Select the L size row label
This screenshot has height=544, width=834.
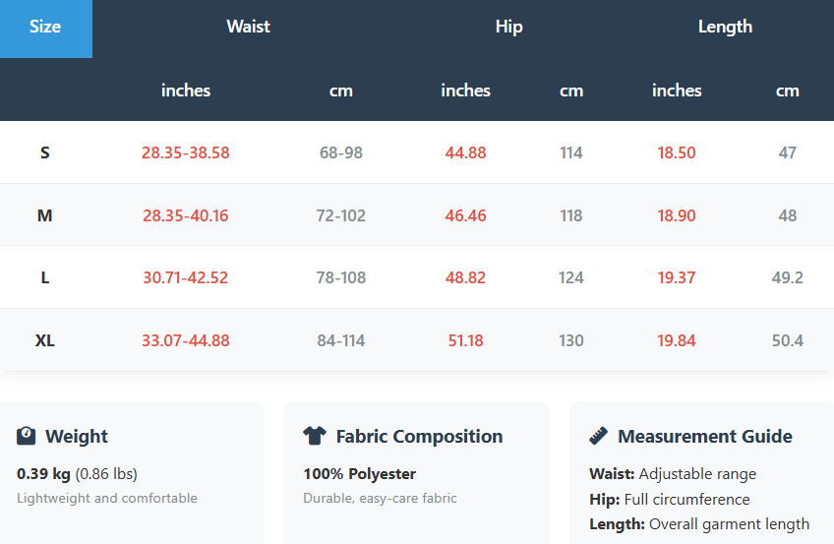point(44,277)
